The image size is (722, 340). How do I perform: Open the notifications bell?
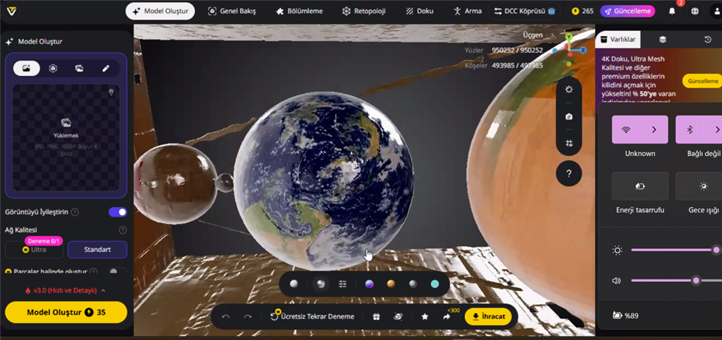[672, 12]
